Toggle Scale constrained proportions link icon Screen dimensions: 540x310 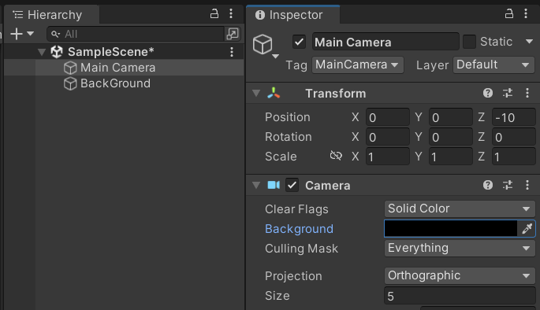point(336,156)
